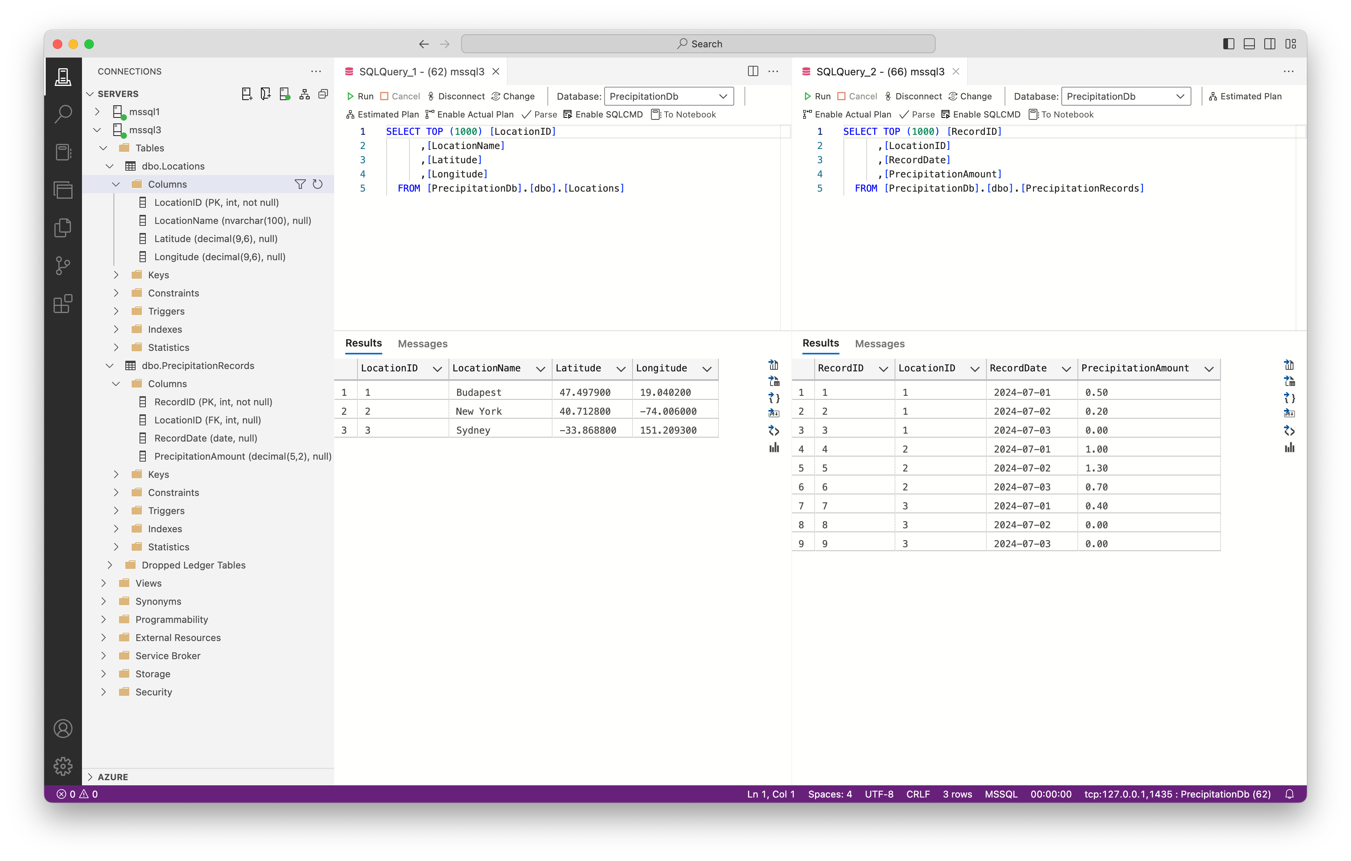The height and width of the screenshot is (861, 1351).
Task: Open the Explorer files icon in the activity bar
Action: tap(63, 228)
